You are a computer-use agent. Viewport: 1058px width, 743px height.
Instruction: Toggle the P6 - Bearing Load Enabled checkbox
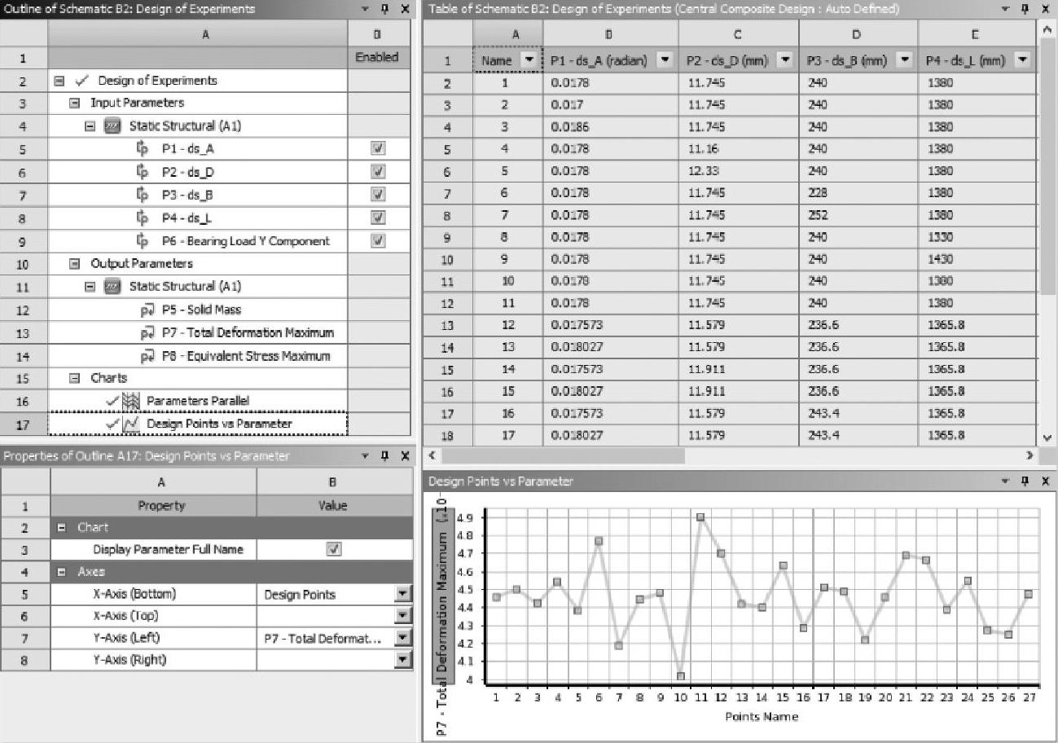[x=378, y=240]
